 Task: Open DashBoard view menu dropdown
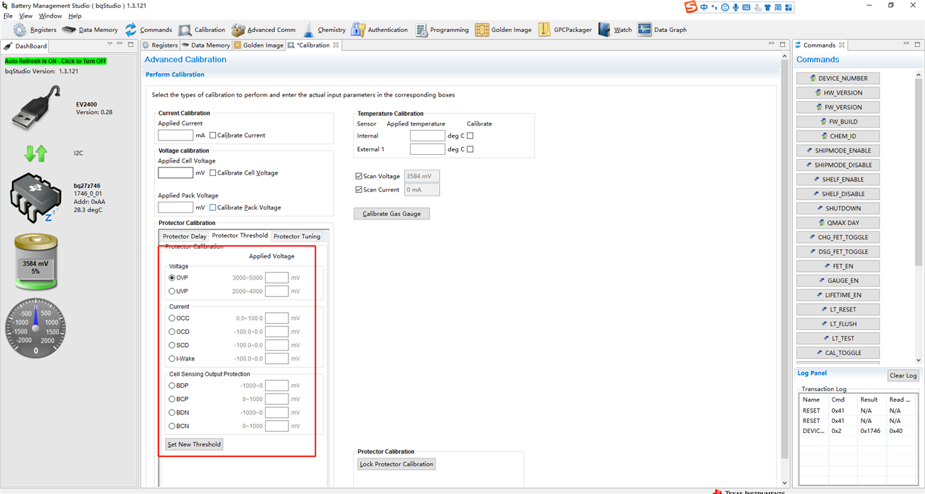(109, 45)
